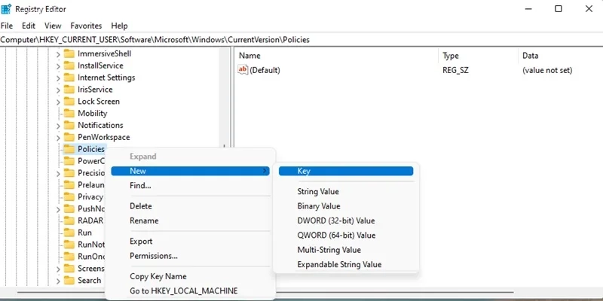Select Go to HKEY_LOCAL_MACHINE entry
Image resolution: width=603 pixels, height=301 pixels.
pyautogui.click(x=183, y=290)
